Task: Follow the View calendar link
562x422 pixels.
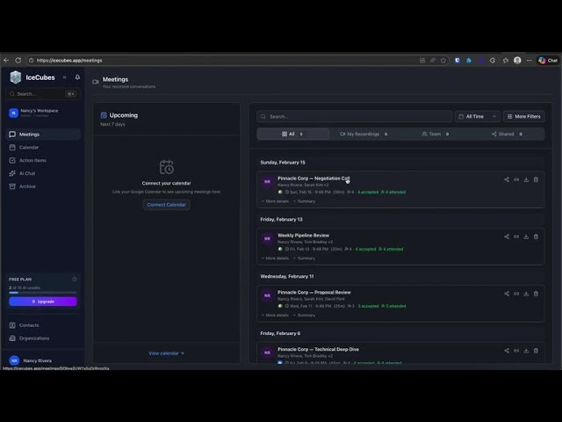Action: pyautogui.click(x=166, y=353)
